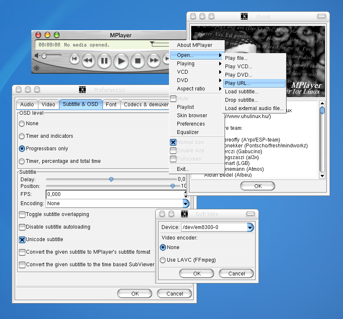Viewport: 343px width, 319px height.
Task: Click the snowflake icon at MPlayer bottom-left
Action: [x=36, y=68]
